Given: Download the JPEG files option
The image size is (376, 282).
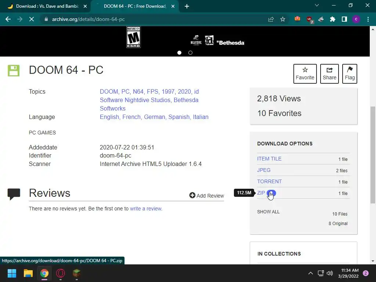Looking at the screenshot, I should point(264,170).
